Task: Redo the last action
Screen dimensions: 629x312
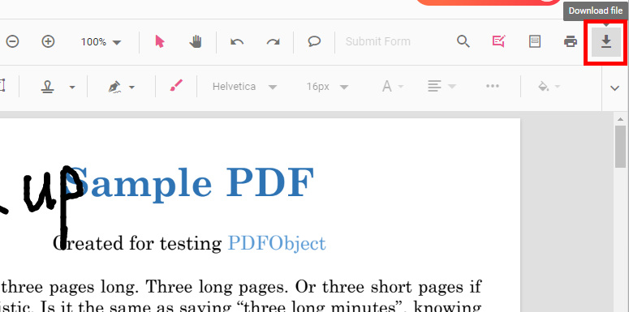Action: click(274, 41)
